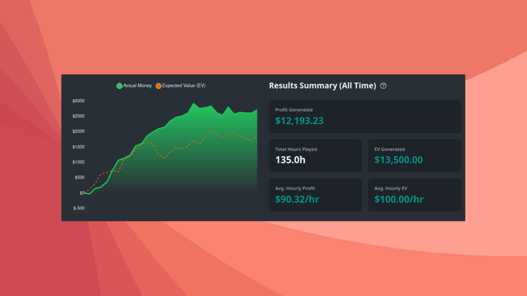Viewport: 527px width, 296px height.
Task: Toggle the Actual Money legend series
Action: [134, 86]
